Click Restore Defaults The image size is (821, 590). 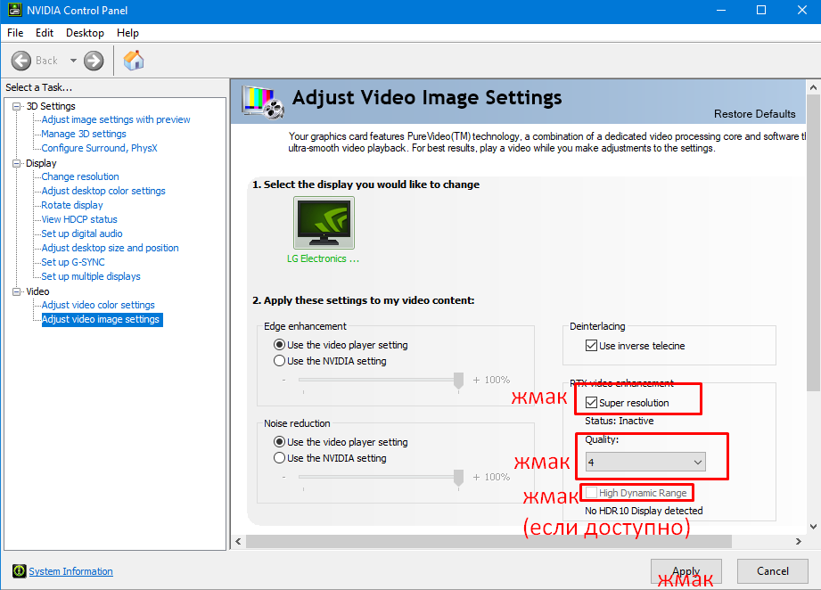754,114
